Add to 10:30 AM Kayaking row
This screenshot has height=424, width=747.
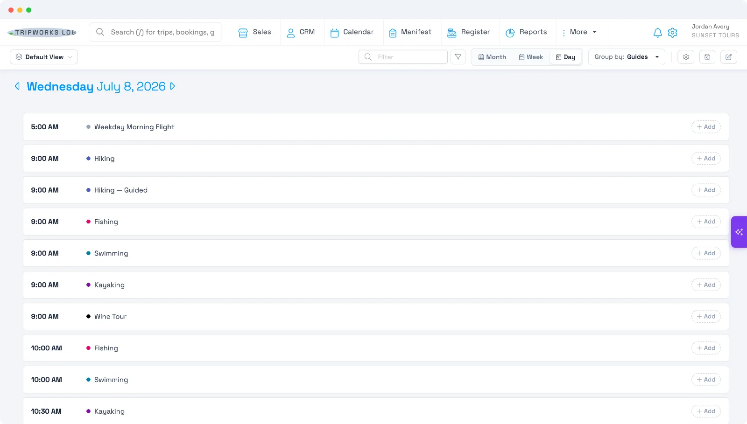click(706, 411)
